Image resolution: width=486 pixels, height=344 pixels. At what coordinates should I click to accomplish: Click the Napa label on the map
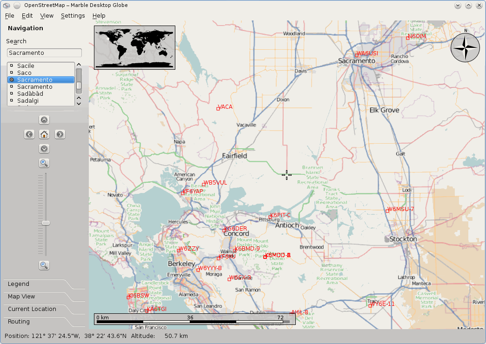click(179, 142)
